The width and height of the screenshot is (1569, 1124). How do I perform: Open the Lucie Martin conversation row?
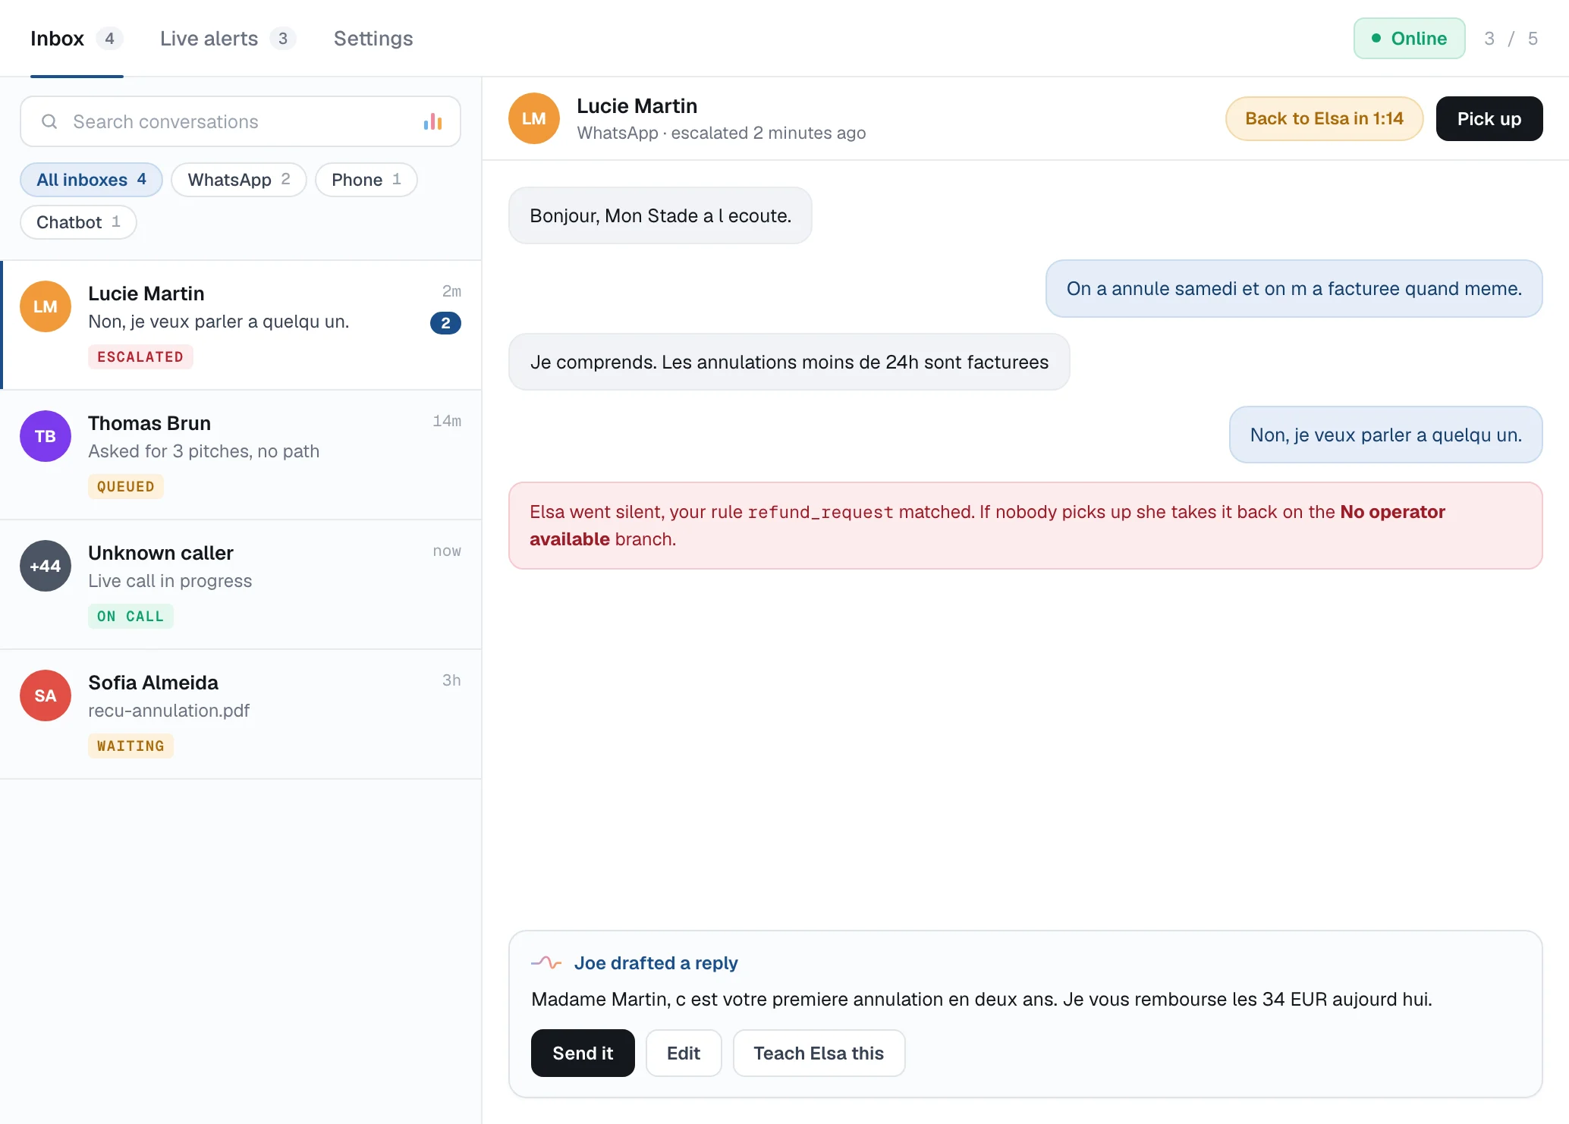click(x=241, y=325)
